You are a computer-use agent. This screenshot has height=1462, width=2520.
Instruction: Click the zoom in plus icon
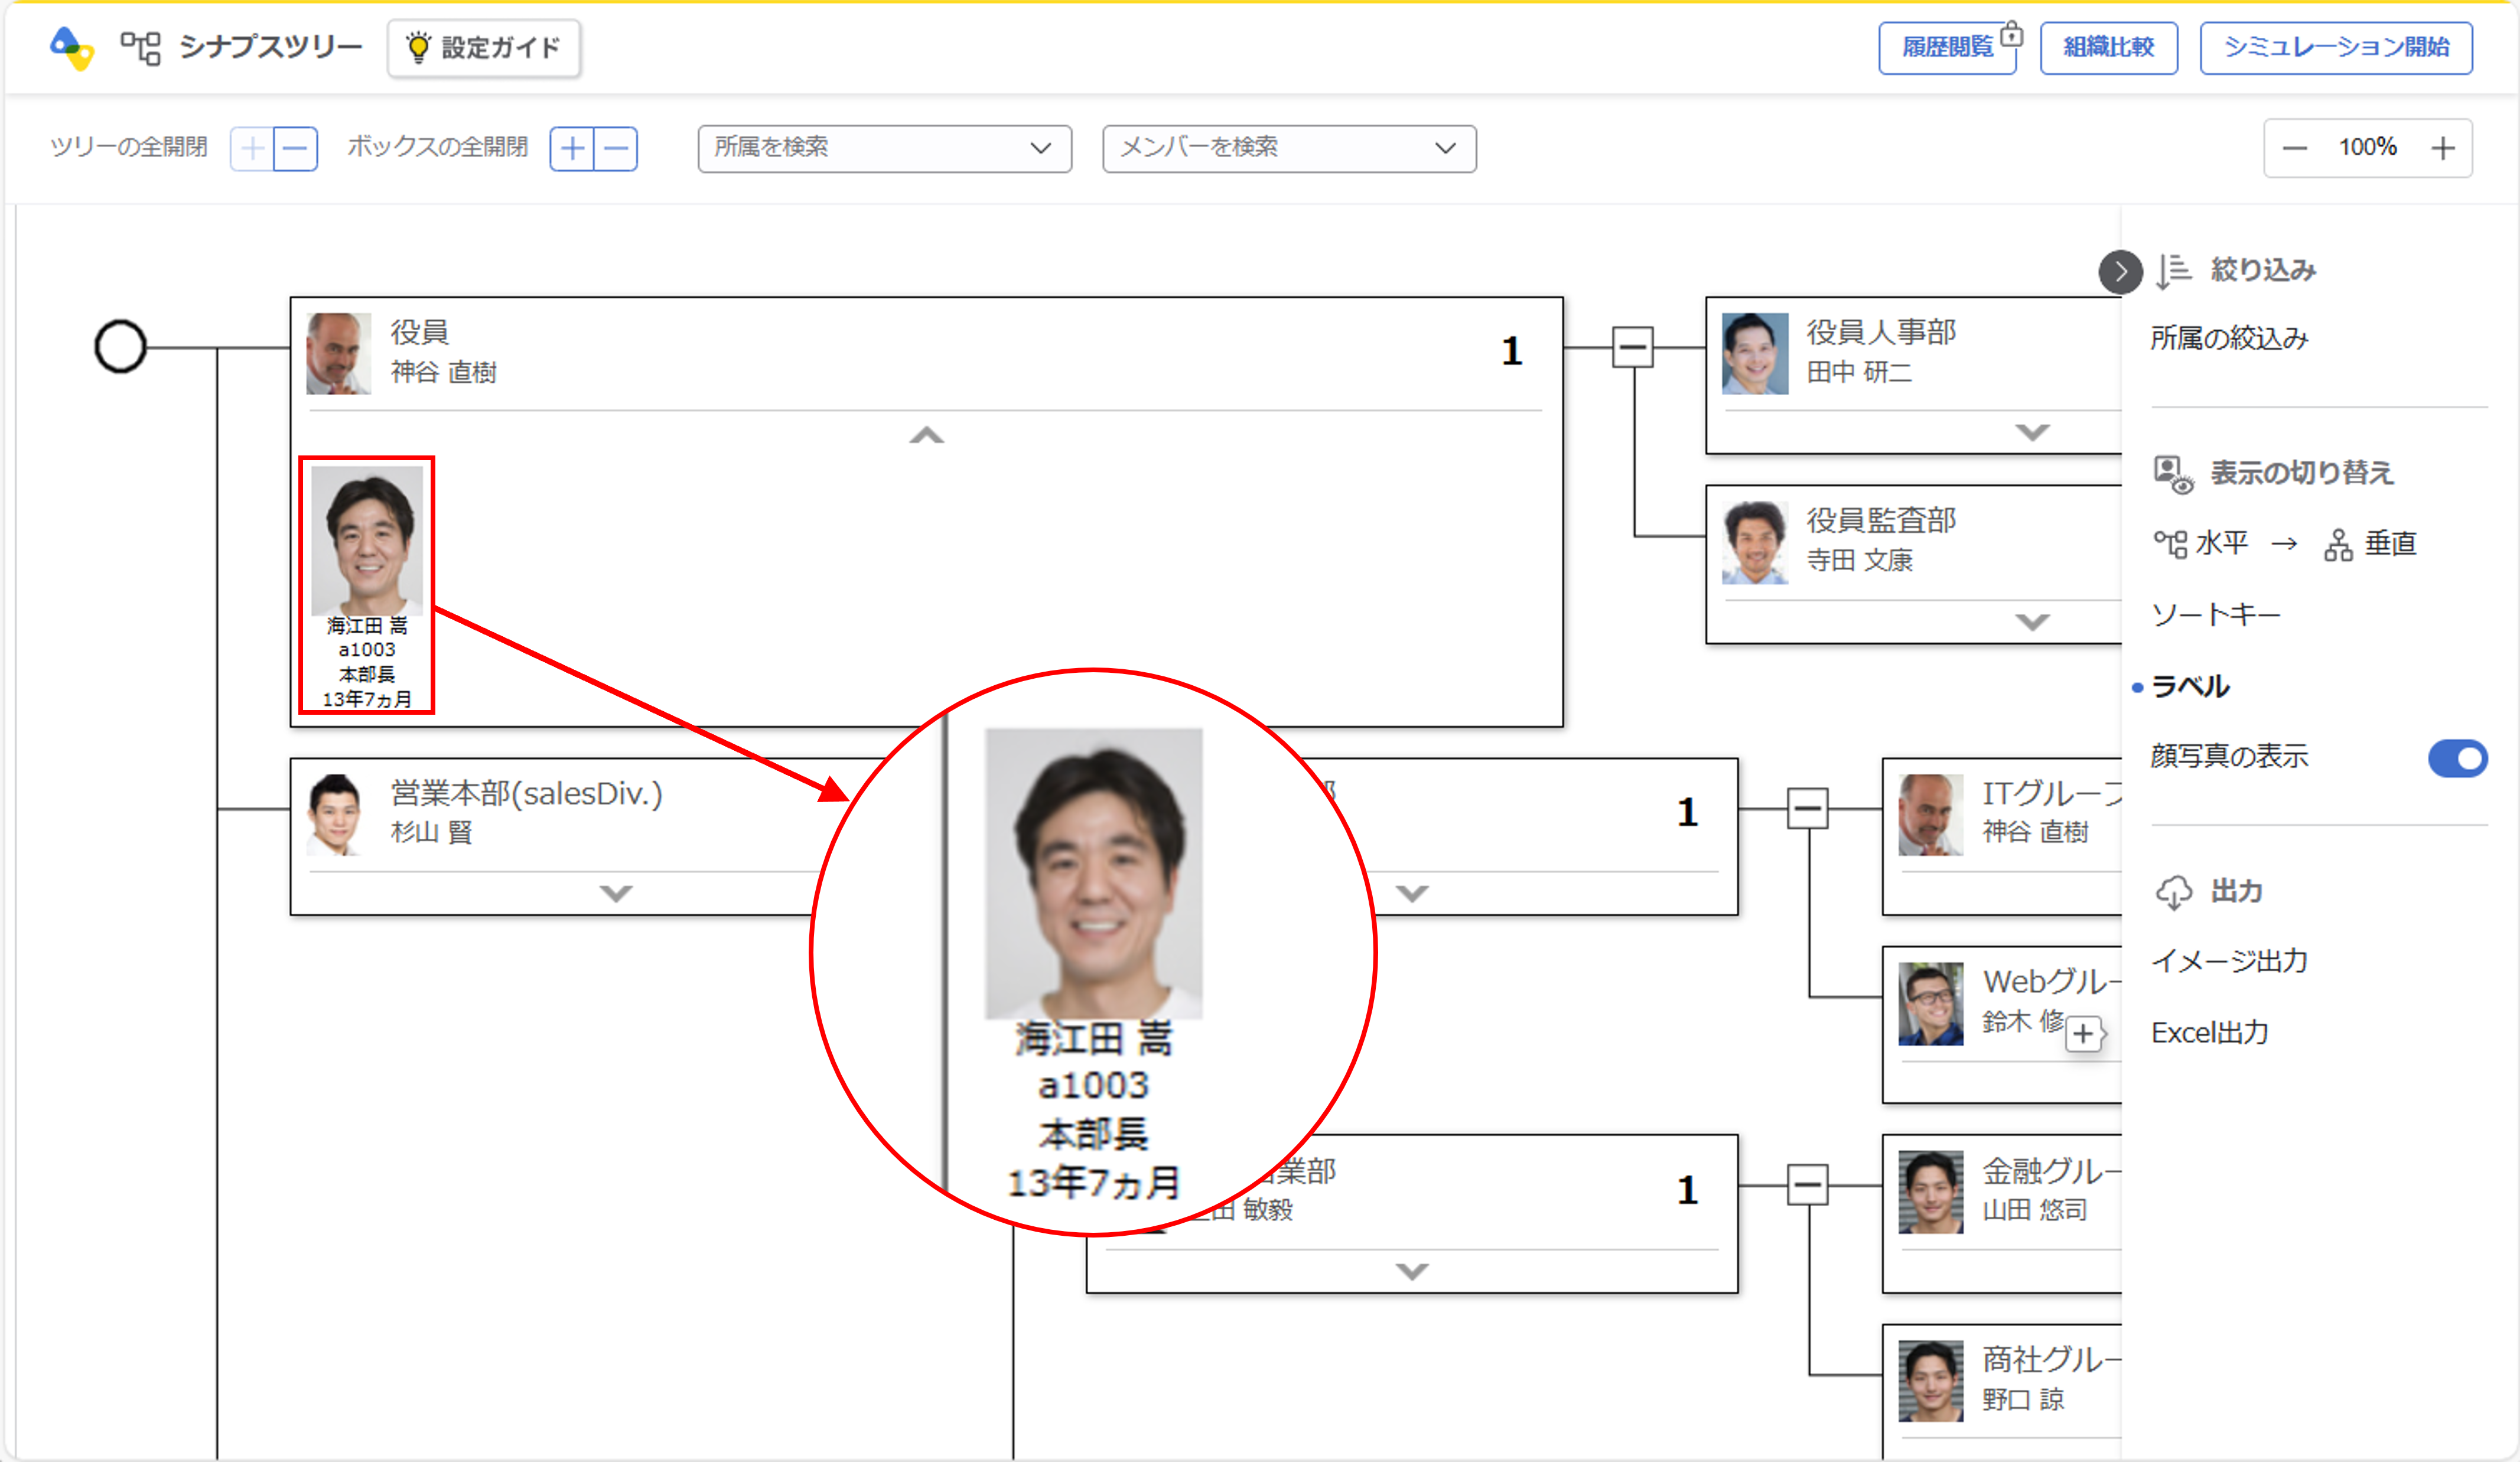(2443, 148)
